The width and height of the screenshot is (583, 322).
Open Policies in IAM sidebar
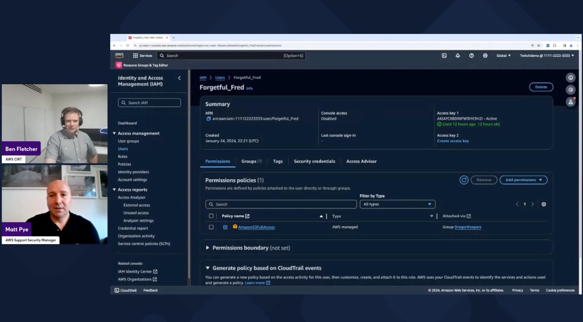click(x=124, y=164)
